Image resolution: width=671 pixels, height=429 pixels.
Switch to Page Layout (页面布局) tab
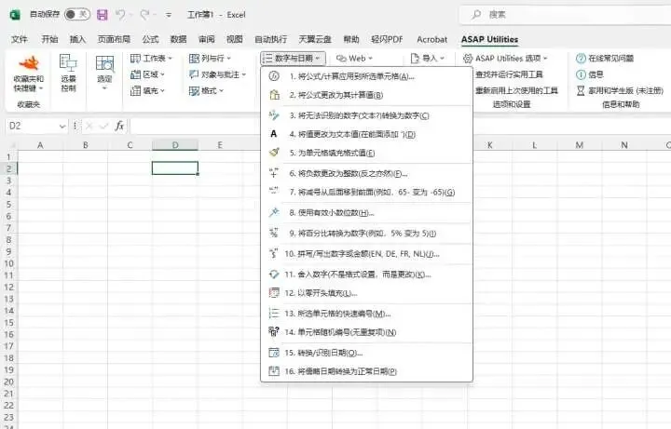[x=114, y=39]
